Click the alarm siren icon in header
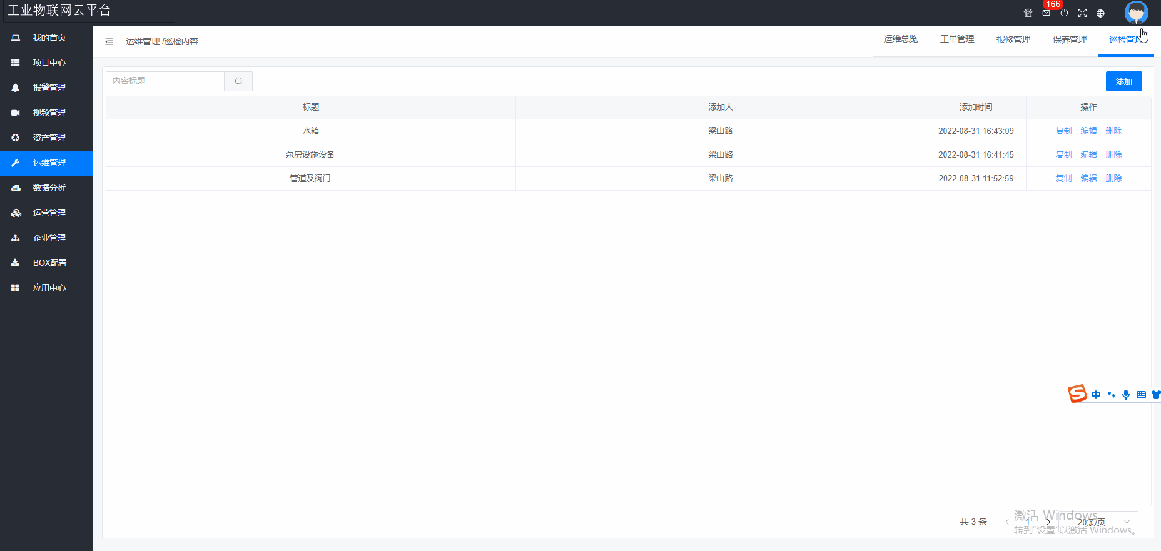This screenshot has width=1161, height=551. [1028, 13]
